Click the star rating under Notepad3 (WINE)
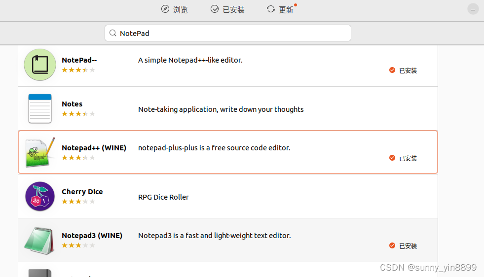484x277 pixels. coord(78,245)
